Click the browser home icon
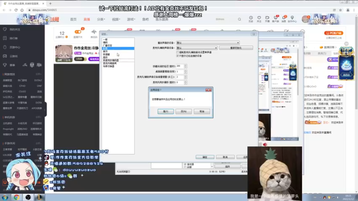The height and width of the screenshot is (201, 358). pyautogui.click(x=22, y=10)
